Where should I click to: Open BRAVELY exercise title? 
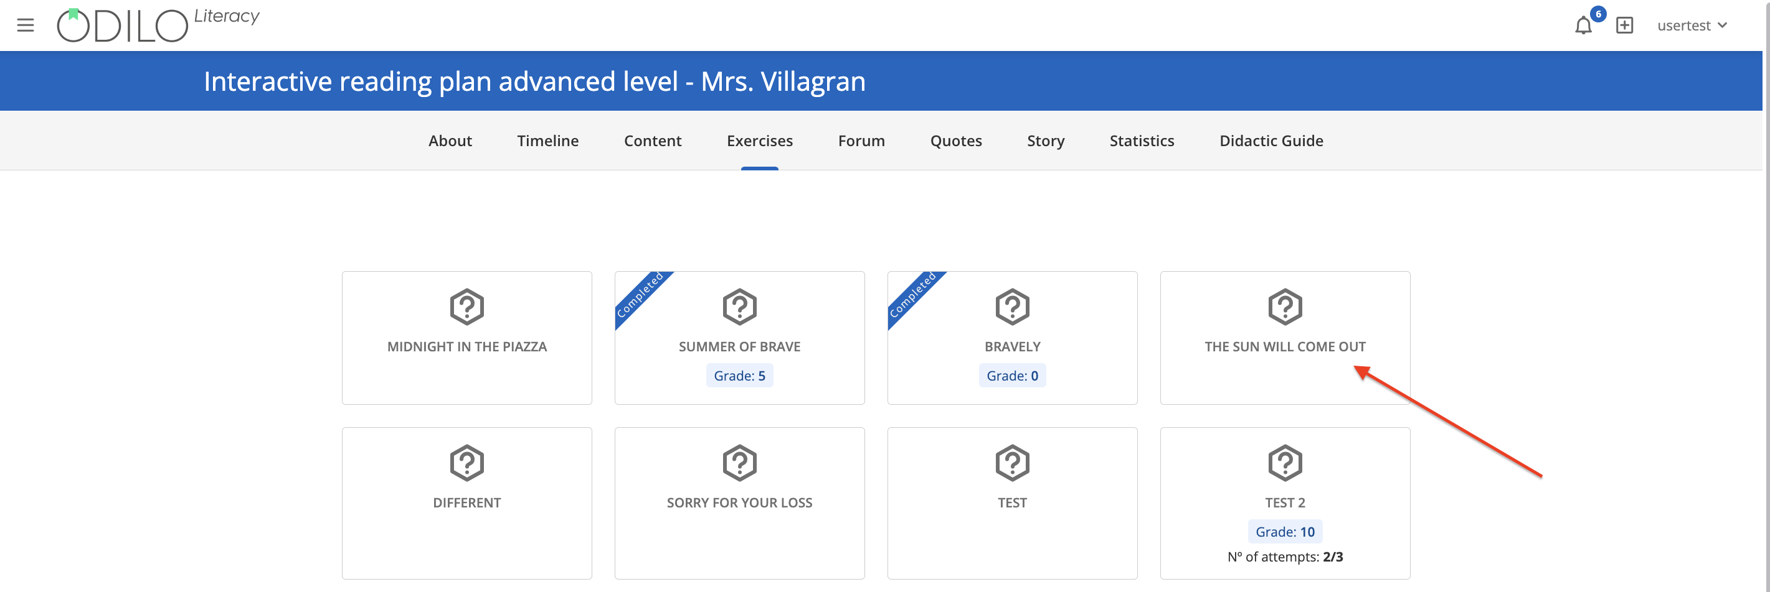pyautogui.click(x=1012, y=346)
